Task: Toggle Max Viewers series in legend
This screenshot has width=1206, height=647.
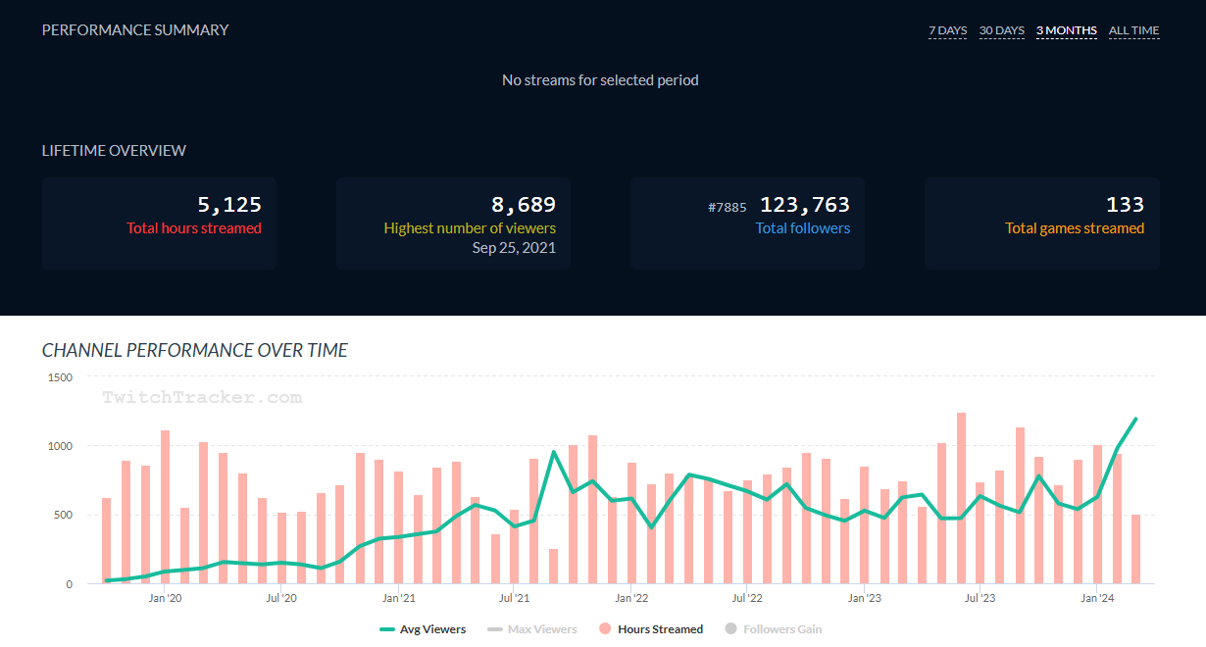Action: pyautogui.click(x=532, y=629)
